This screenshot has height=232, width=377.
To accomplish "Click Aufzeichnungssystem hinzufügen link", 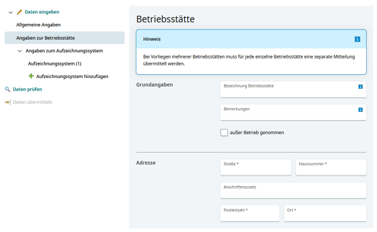I will click(x=72, y=77).
